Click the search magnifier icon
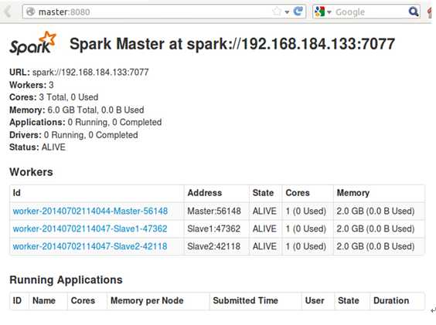This screenshot has width=436, height=325. [414, 12]
